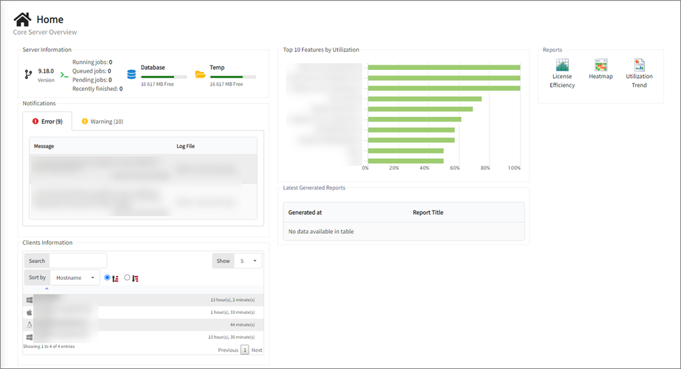The width and height of the screenshot is (681, 369).
Task: Open the License Efficiency report icon
Action: point(562,66)
